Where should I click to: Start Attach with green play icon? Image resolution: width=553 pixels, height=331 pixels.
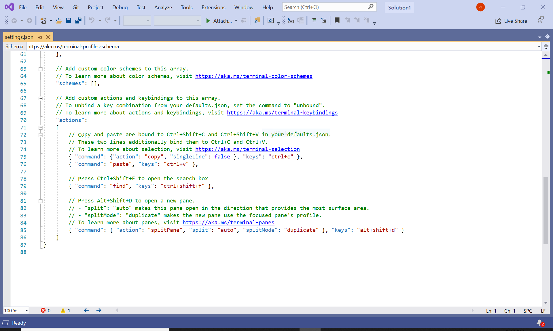(x=208, y=21)
